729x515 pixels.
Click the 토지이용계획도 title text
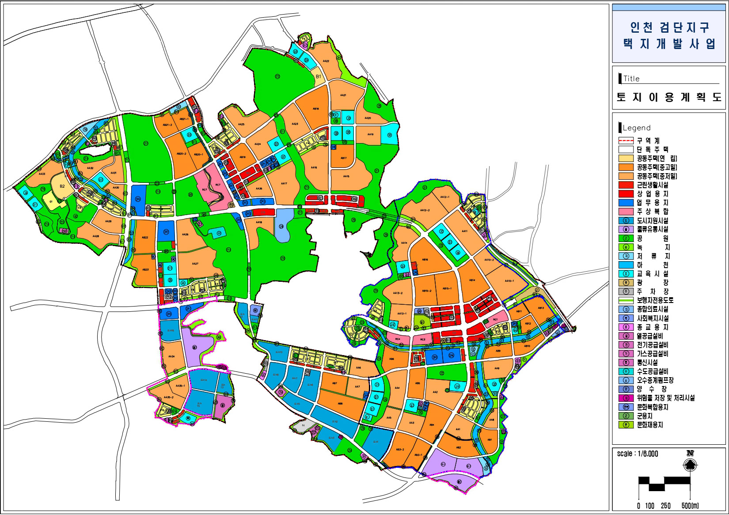click(669, 97)
